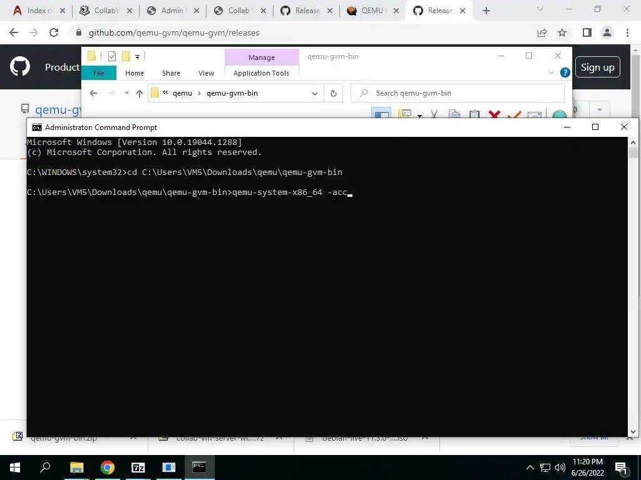This screenshot has height=480, width=641.
Task: Click GitHub Sign up button
Action: 598,67
